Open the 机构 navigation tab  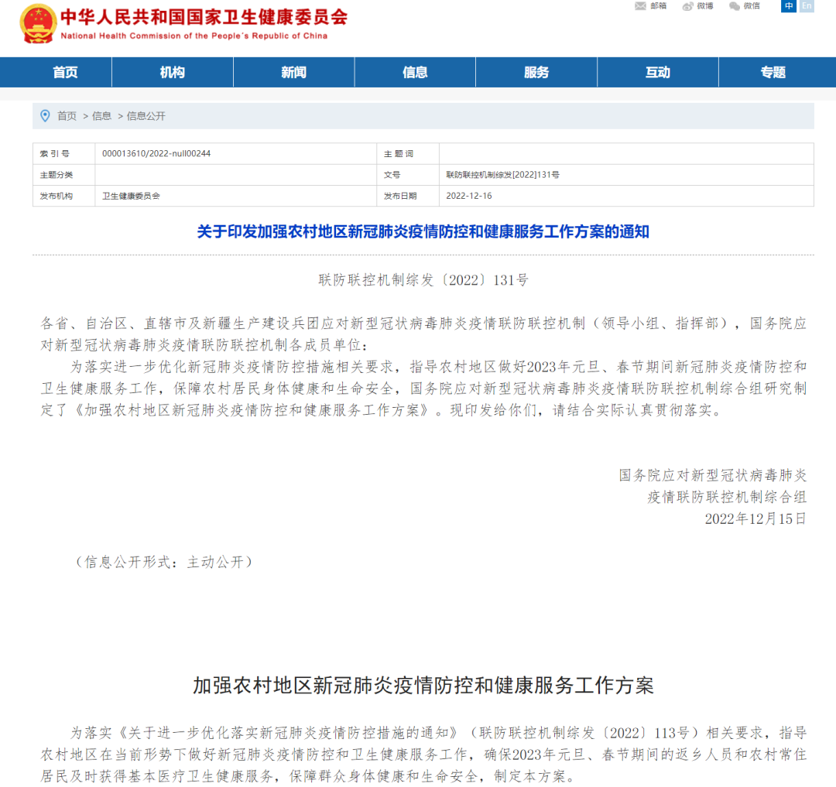pyautogui.click(x=172, y=72)
